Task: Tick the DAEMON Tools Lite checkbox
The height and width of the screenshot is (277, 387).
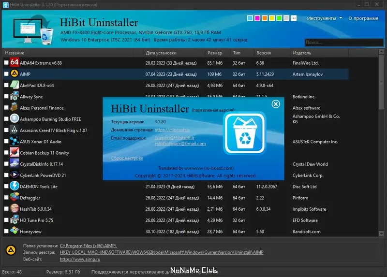Action: 6,186
